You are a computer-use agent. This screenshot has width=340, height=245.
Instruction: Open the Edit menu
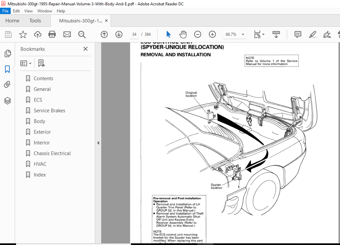click(x=16, y=11)
